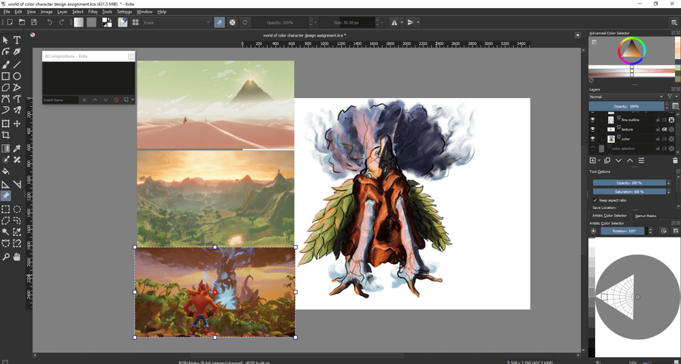Select the Measure tool
The width and height of the screenshot is (681, 364).
(17, 184)
